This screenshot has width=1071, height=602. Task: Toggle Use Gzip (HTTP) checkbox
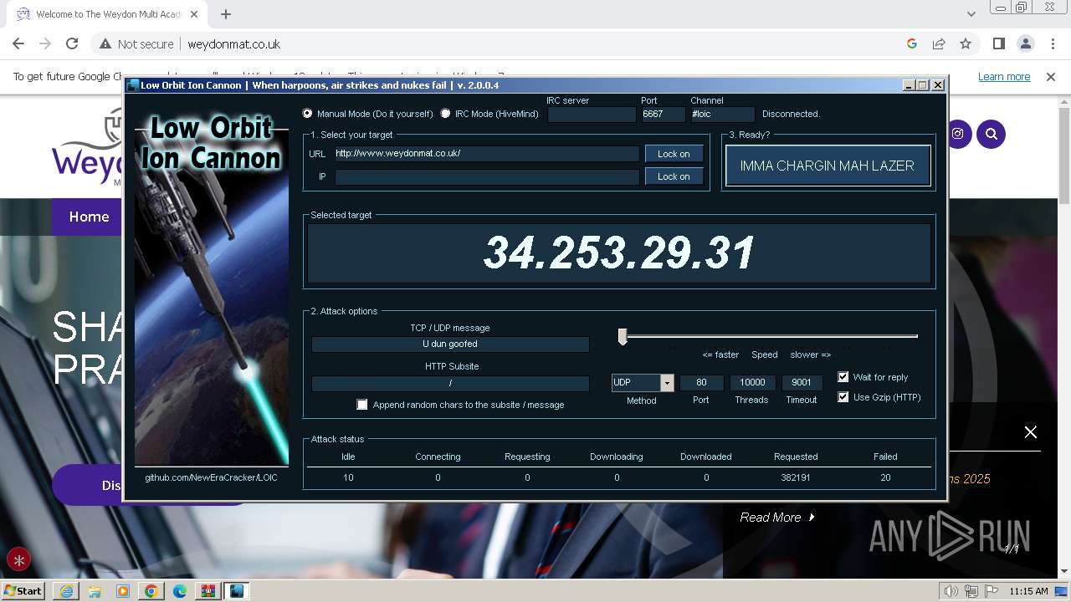click(843, 397)
